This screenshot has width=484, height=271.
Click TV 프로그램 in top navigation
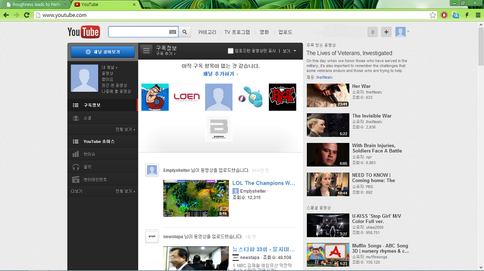click(x=237, y=32)
